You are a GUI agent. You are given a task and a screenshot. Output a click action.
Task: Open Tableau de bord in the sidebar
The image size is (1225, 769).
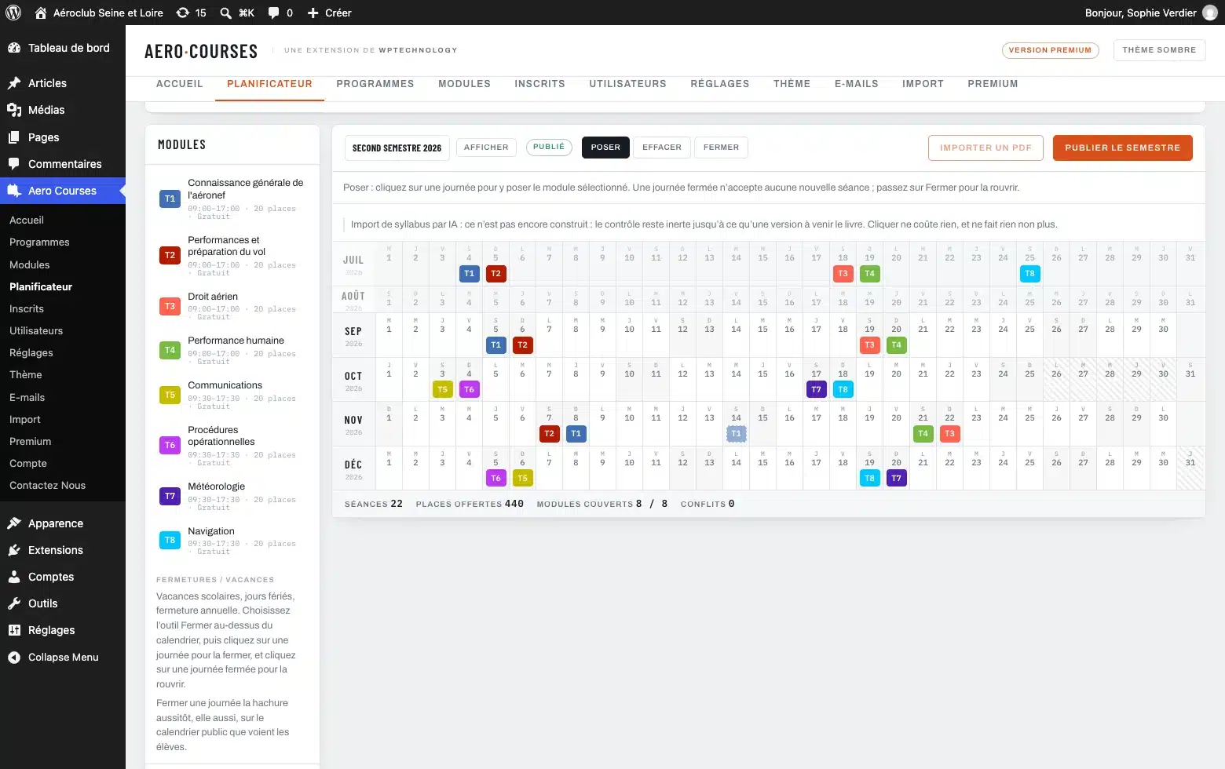(63, 48)
